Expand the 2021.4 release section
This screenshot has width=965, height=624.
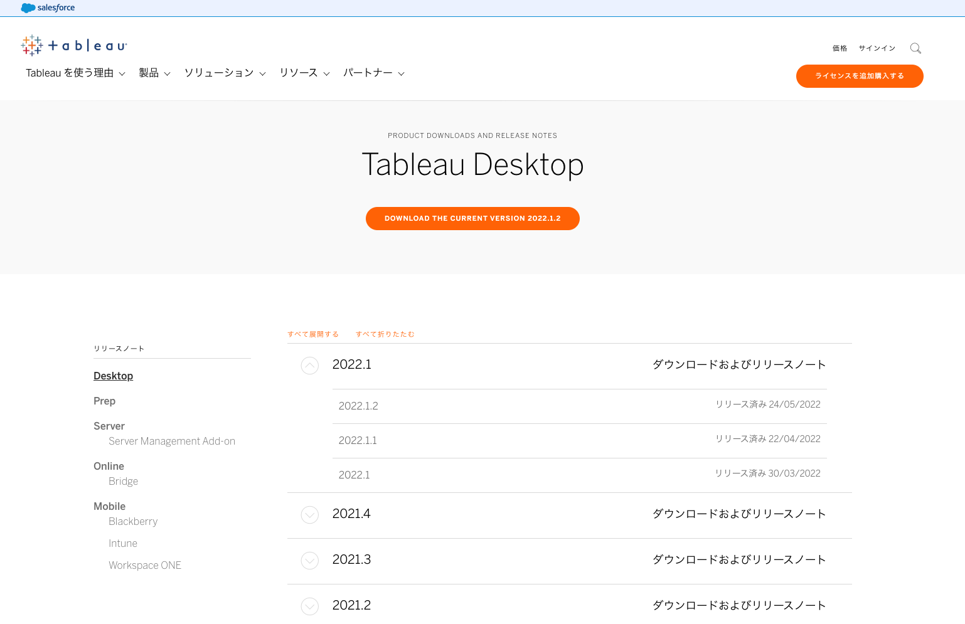310,514
